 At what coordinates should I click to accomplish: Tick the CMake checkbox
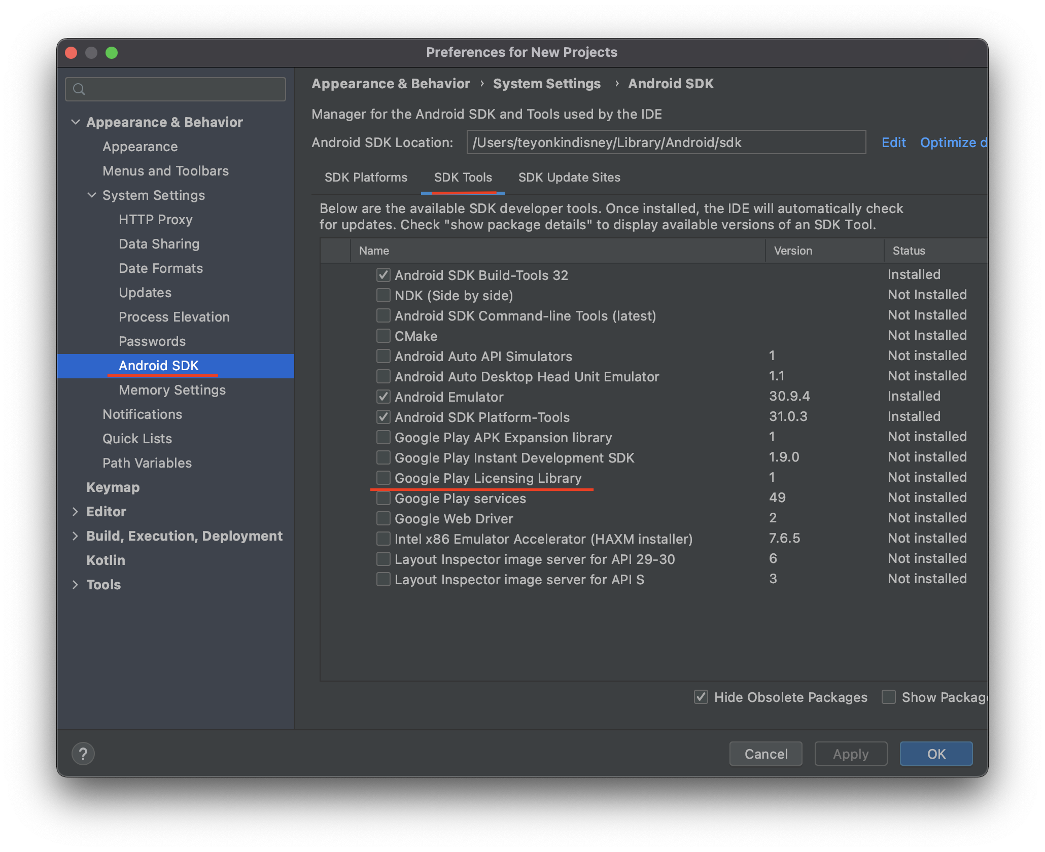[x=384, y=336]
